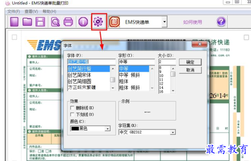Select size 12
This screenshot has width=251, height=161.
(161, 84)
